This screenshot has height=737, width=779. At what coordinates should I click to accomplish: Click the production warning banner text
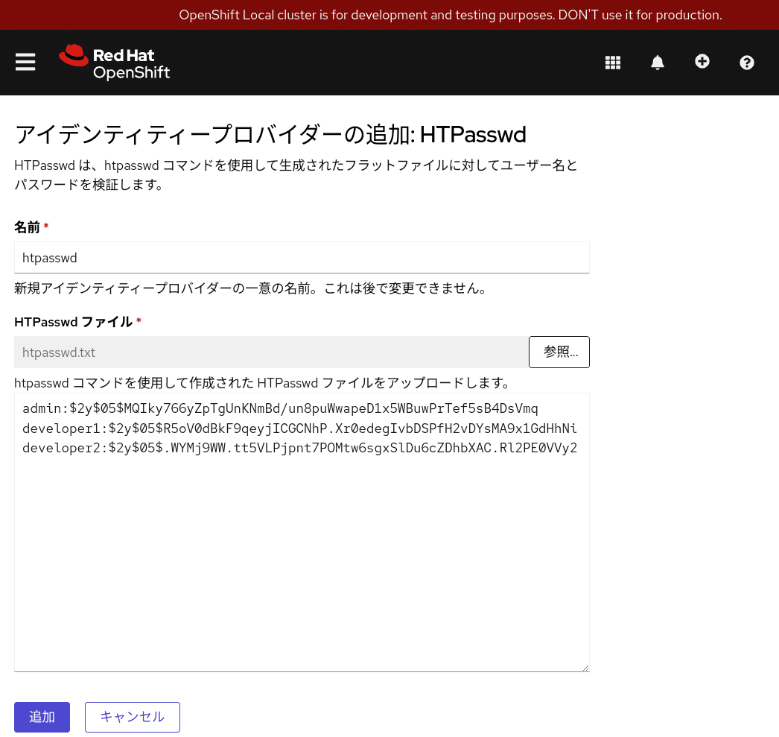(450, 15)
